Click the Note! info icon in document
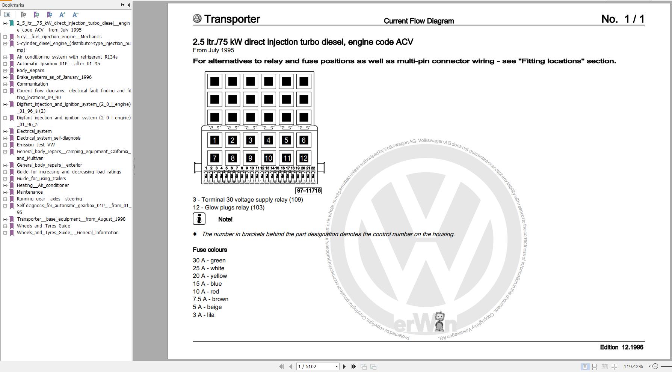The image size is (672, 372). (x=199, y=218)
